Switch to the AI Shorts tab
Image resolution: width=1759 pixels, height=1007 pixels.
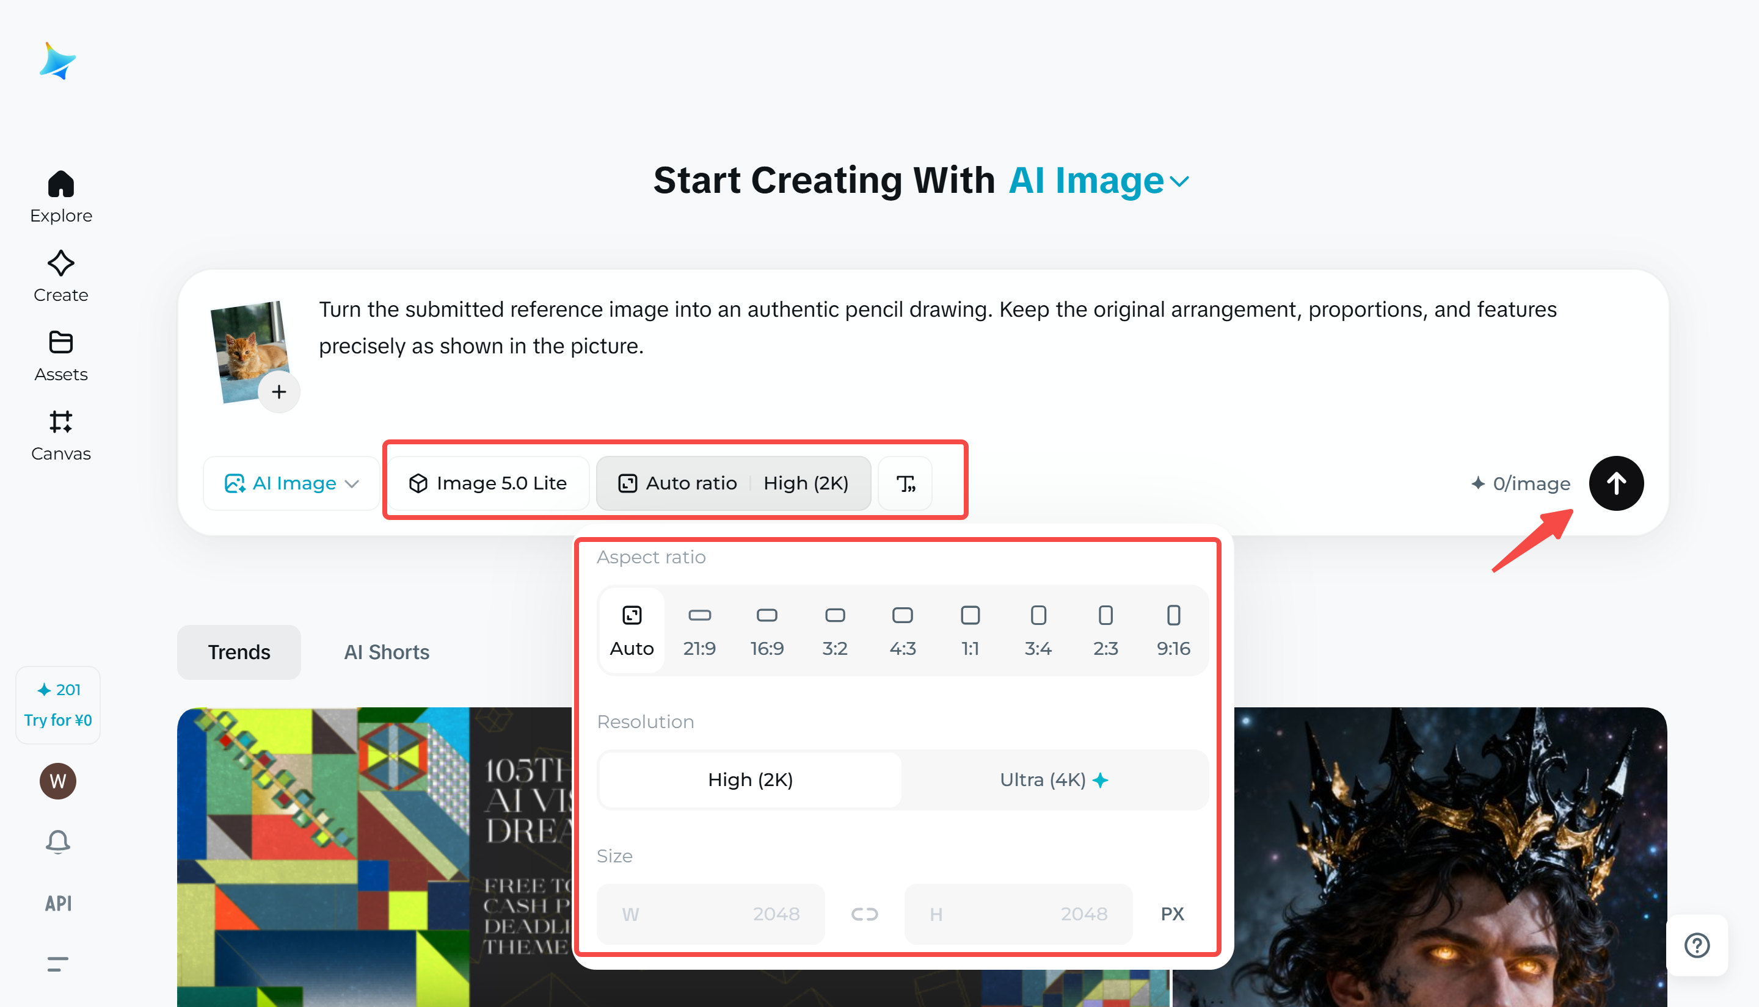tap(386, 652)
